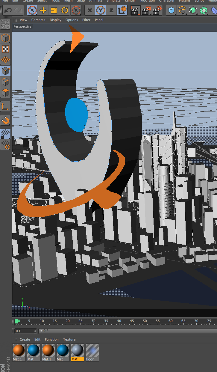
Task: Open the Cube primitive objects dropdown
Action: click(171, 10)
